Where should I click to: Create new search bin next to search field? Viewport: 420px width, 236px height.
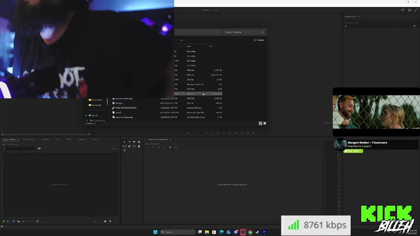click(39, 148)
